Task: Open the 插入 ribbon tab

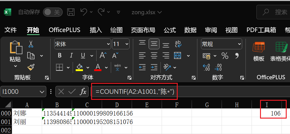Action: point(96,30)
